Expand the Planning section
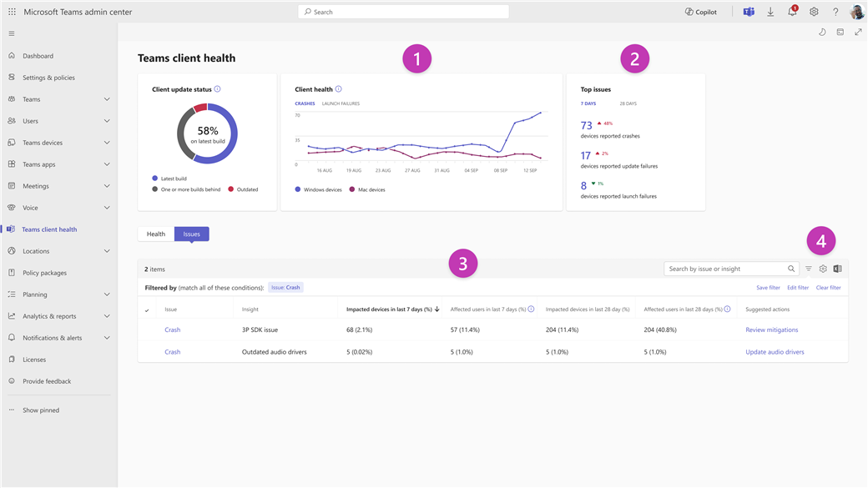Screen dimensions: 868x488 (x=107, y=294)
